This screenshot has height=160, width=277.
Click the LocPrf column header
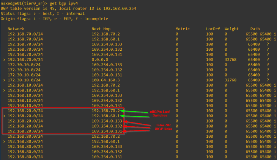212,29
